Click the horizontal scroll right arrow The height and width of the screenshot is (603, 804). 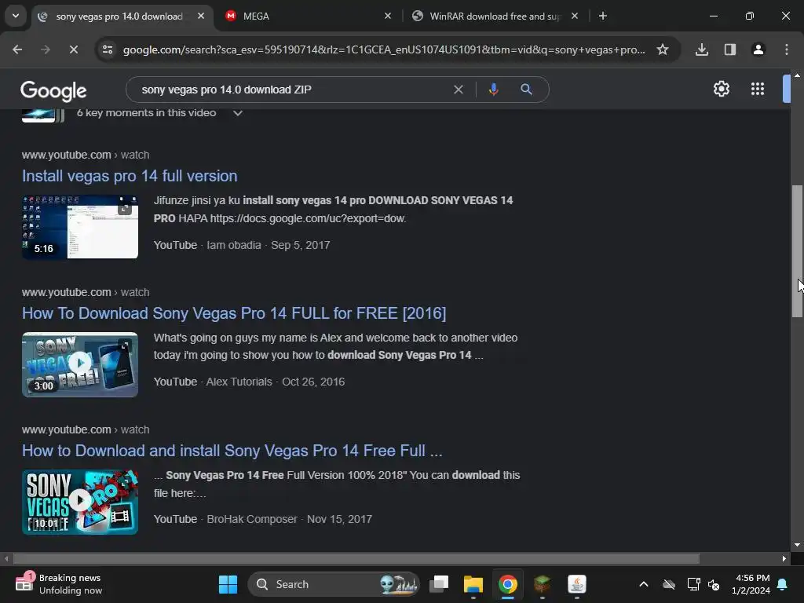[784, 558]
